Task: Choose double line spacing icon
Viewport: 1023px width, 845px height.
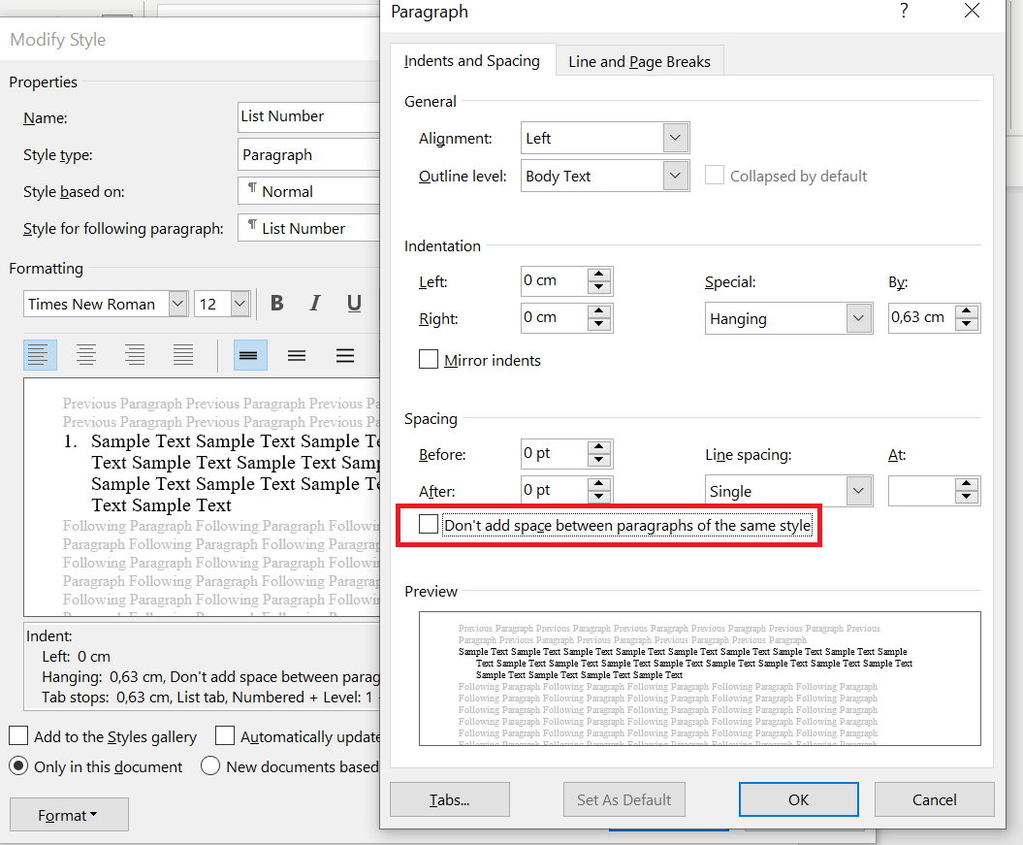Action: pos(345,355)
